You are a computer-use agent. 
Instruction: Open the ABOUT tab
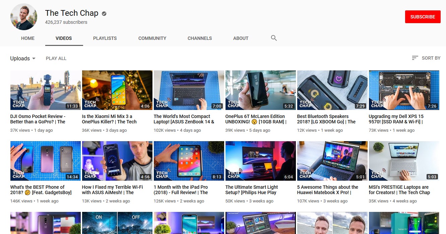[x=241, y=38]
